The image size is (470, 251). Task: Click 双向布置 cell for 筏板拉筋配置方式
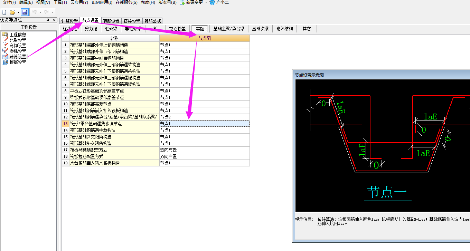click(x=204, y=156)
